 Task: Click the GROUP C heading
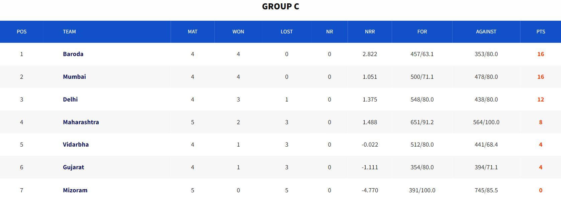(280, 7)
